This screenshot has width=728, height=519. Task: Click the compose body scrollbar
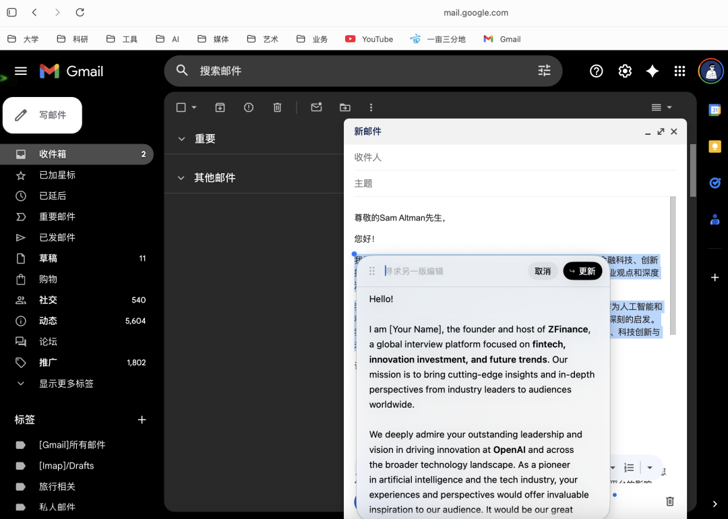tap(673, 266)
